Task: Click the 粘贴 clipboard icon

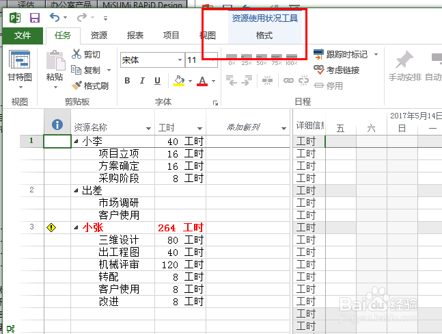Action: (55, 60)
